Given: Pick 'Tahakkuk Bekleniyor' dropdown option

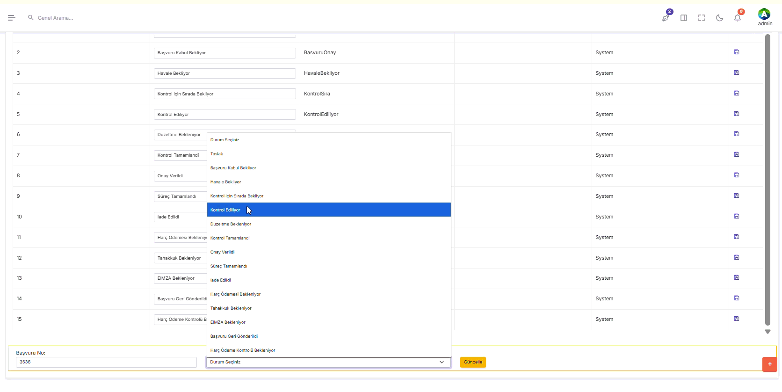Looking at the screenshot, I should click(329, 308).
